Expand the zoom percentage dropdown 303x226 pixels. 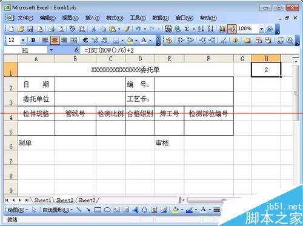(x=261, y=29)
